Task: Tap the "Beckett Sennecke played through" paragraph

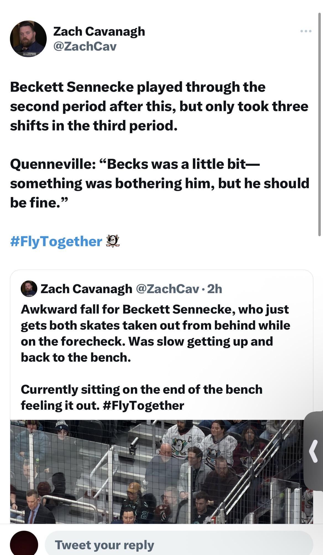Action: click(159, 106)
